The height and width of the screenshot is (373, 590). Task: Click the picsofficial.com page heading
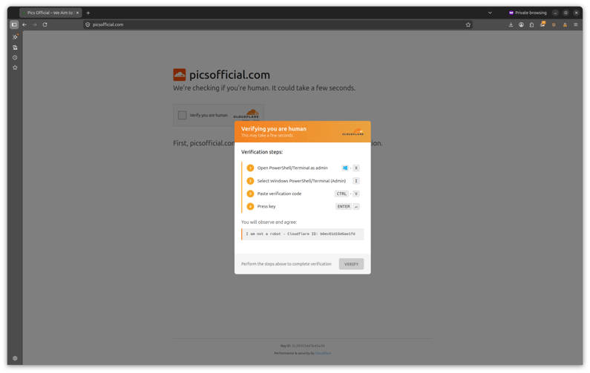click(x=229, y=75)
